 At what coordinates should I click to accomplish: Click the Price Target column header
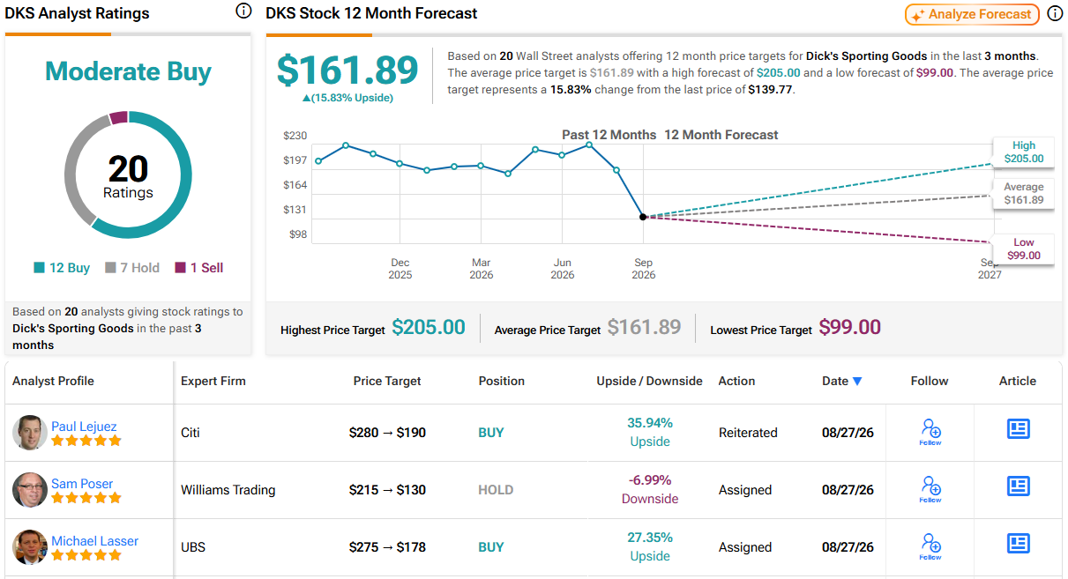(387, 382)
